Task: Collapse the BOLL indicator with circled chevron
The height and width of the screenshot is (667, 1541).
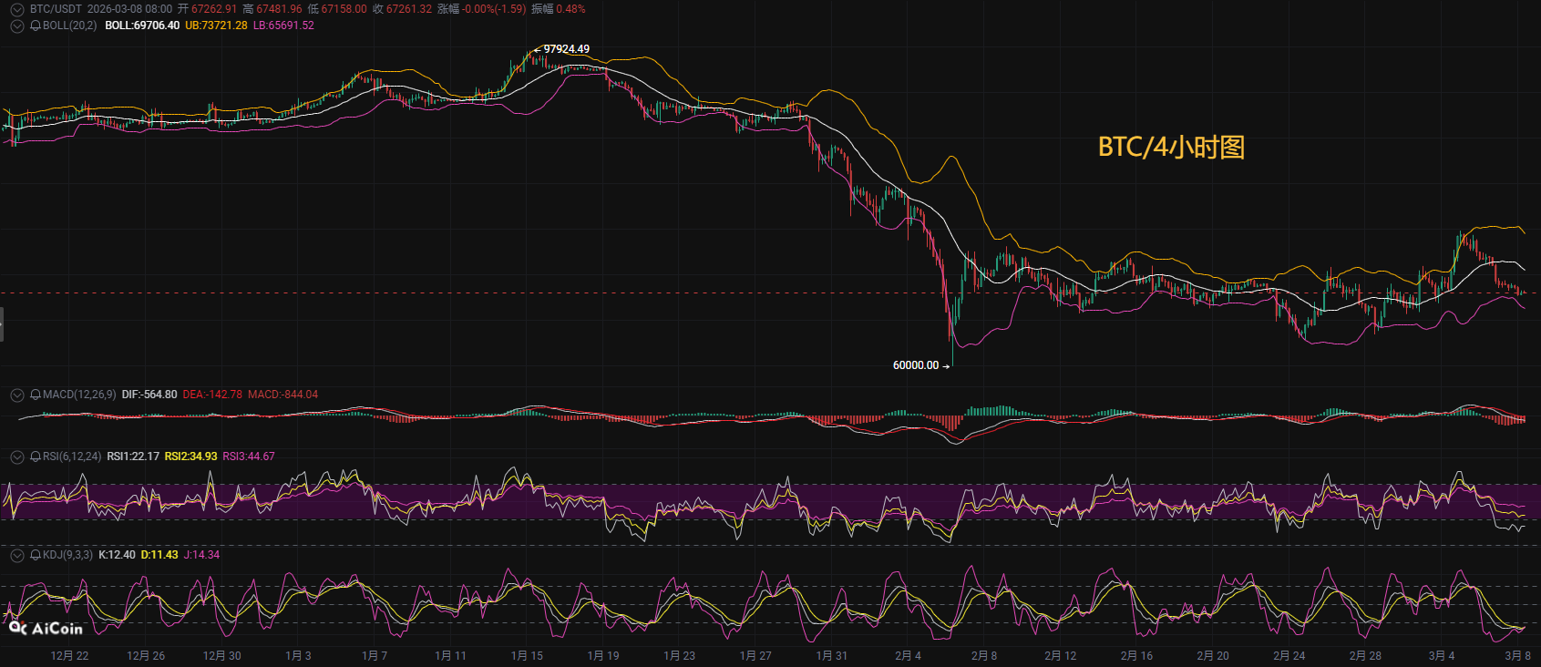Action: tap(16, 26)
